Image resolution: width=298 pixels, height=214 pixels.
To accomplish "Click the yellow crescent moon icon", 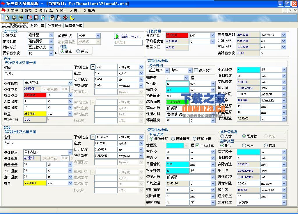I will [72, 18].
